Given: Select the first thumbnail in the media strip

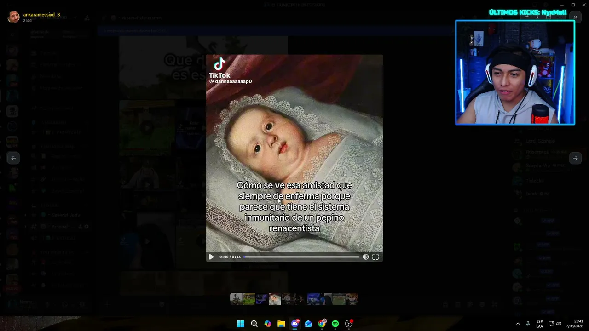Looking at the screenshot, I should pos(236,299).
